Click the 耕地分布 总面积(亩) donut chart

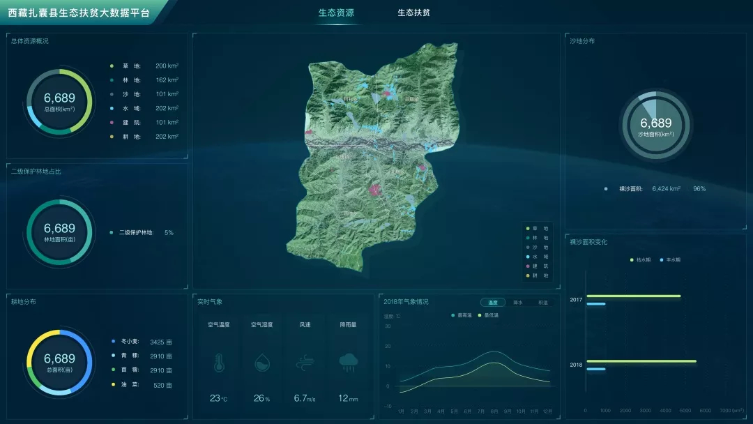pos(59,361)
